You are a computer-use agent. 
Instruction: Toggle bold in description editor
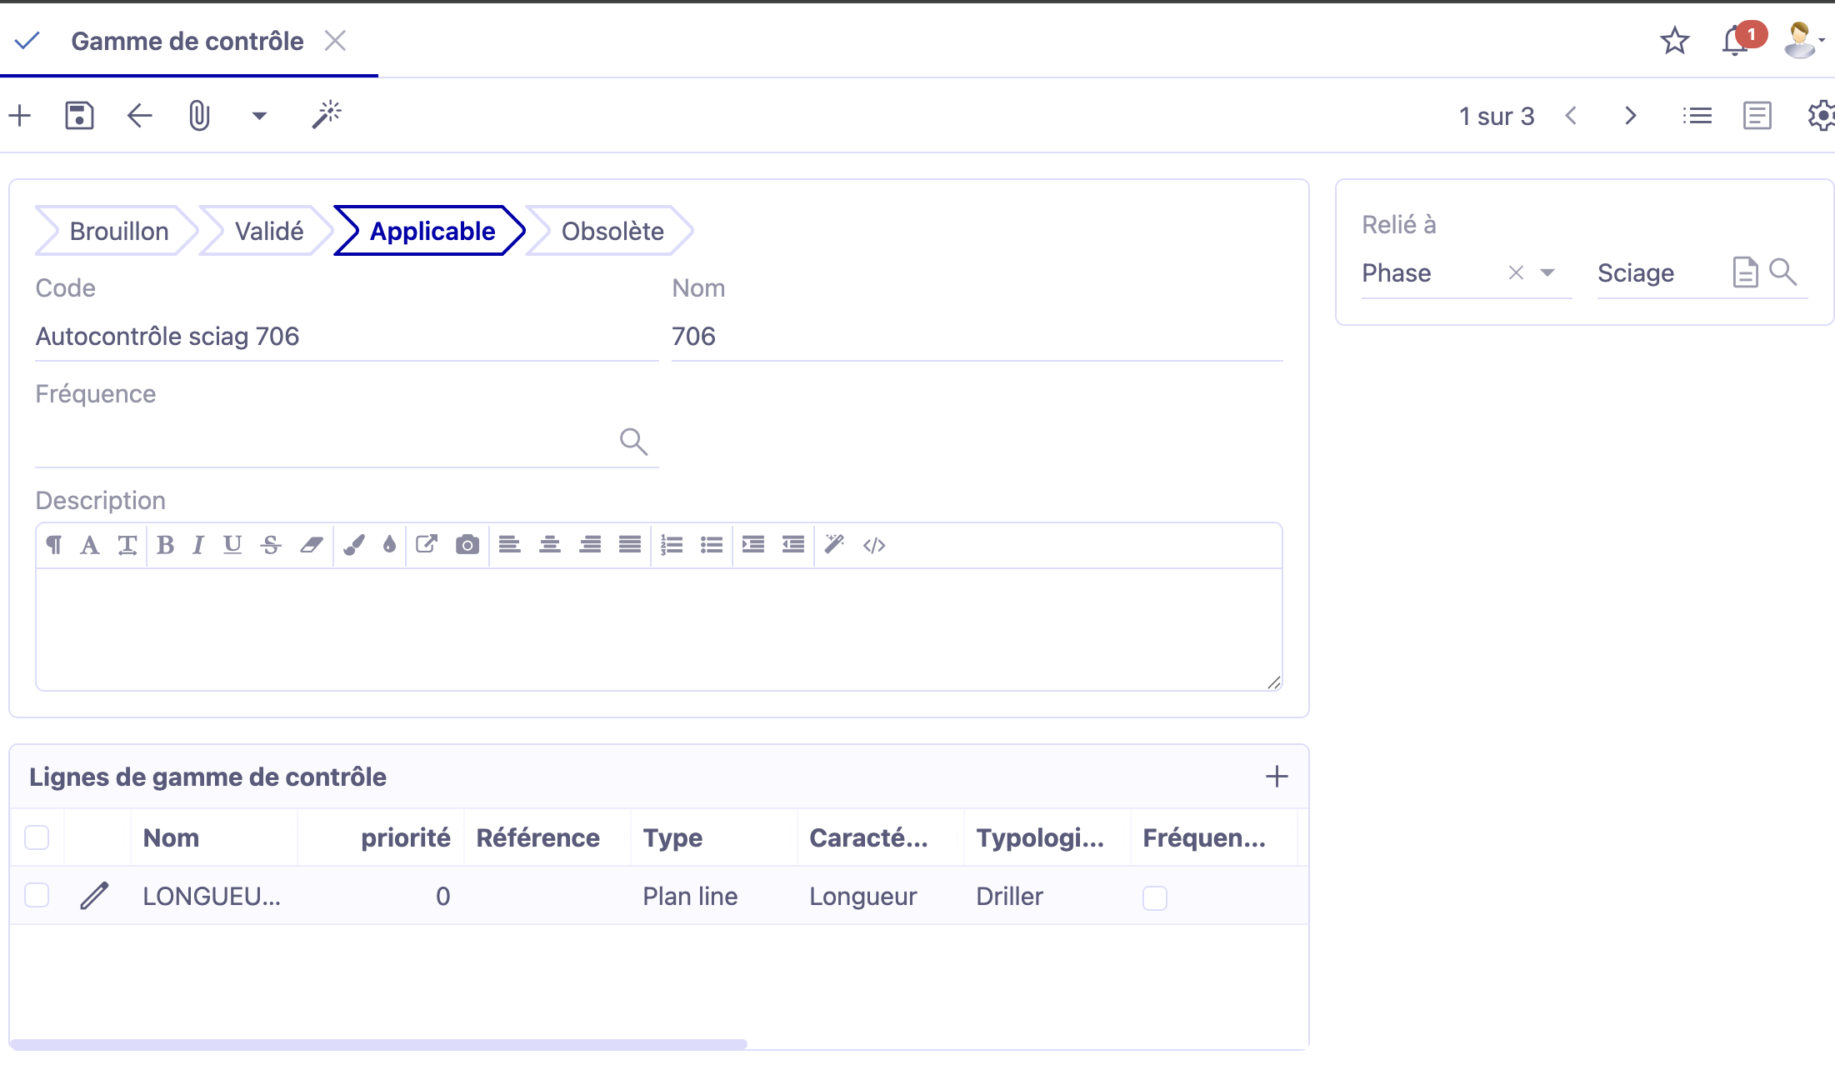165,545
